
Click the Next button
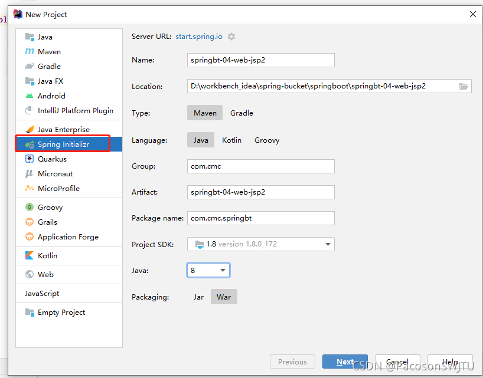pos(345,361)
